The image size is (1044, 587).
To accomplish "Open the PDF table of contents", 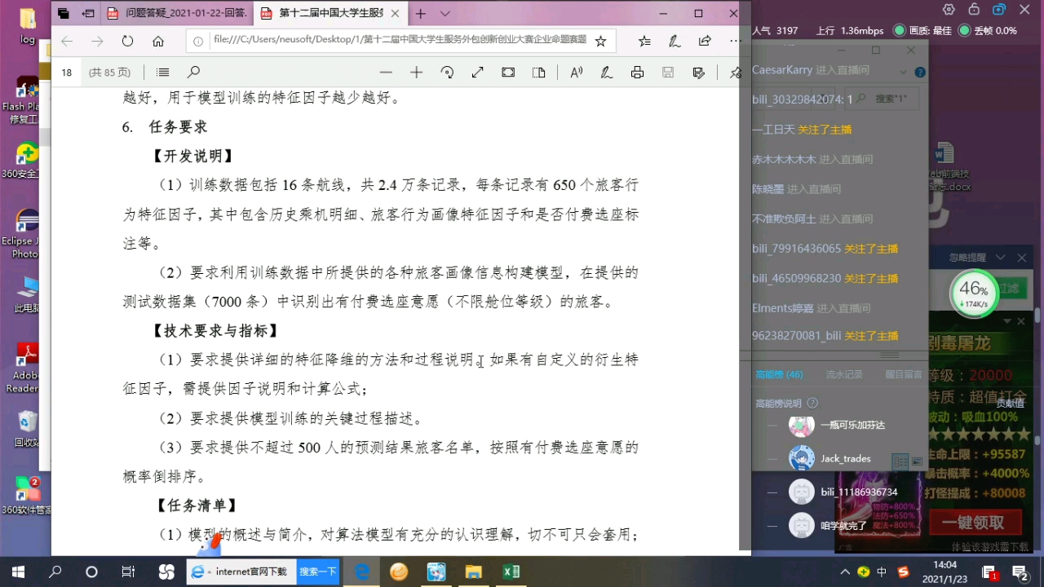I will [163, 73].
